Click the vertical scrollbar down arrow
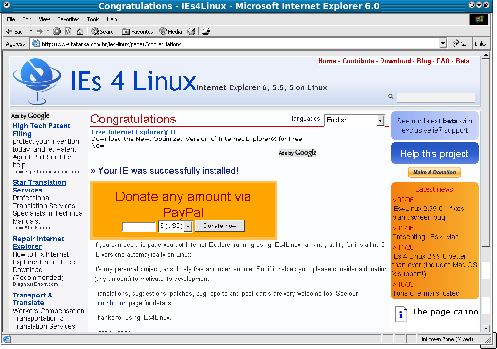 pyautogui.click(x=486, y=329)
